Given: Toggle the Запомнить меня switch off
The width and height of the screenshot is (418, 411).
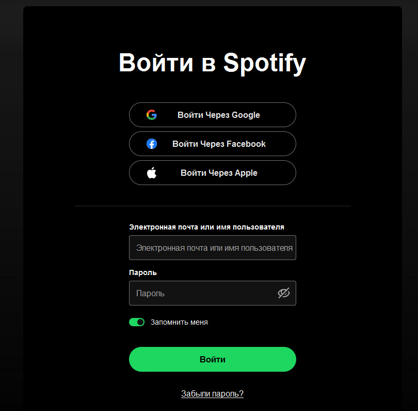Looking at the screenshot, I should [x=137, y=322].
